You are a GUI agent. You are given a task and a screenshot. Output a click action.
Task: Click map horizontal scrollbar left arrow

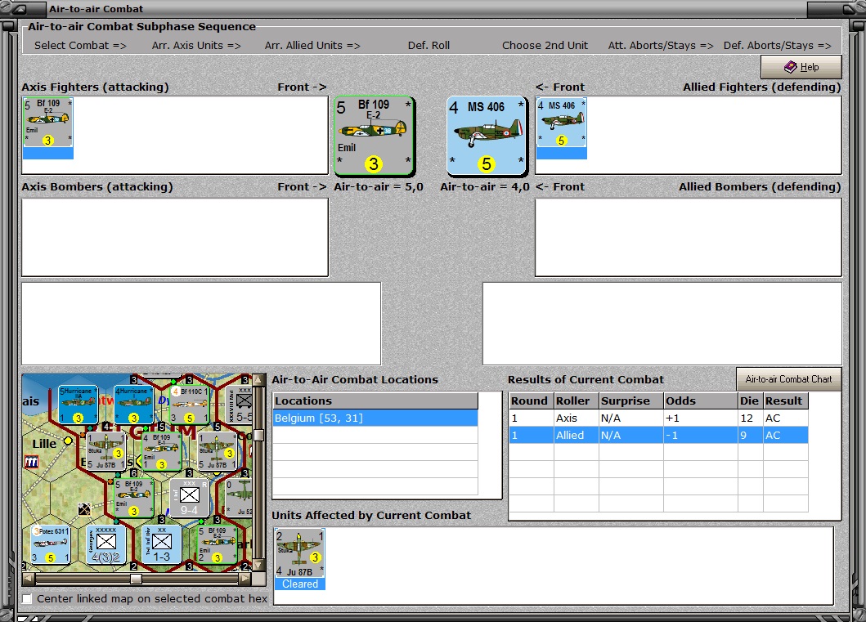(29, 579)
